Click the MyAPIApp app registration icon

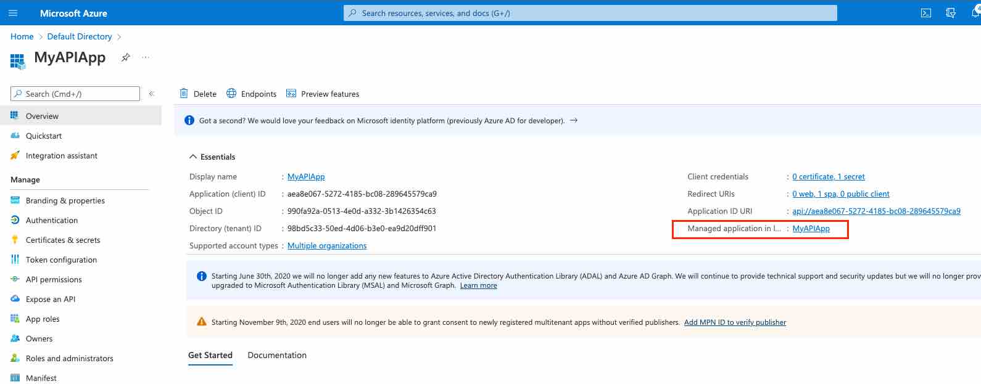pyautogui.click(x=17, y=60)
